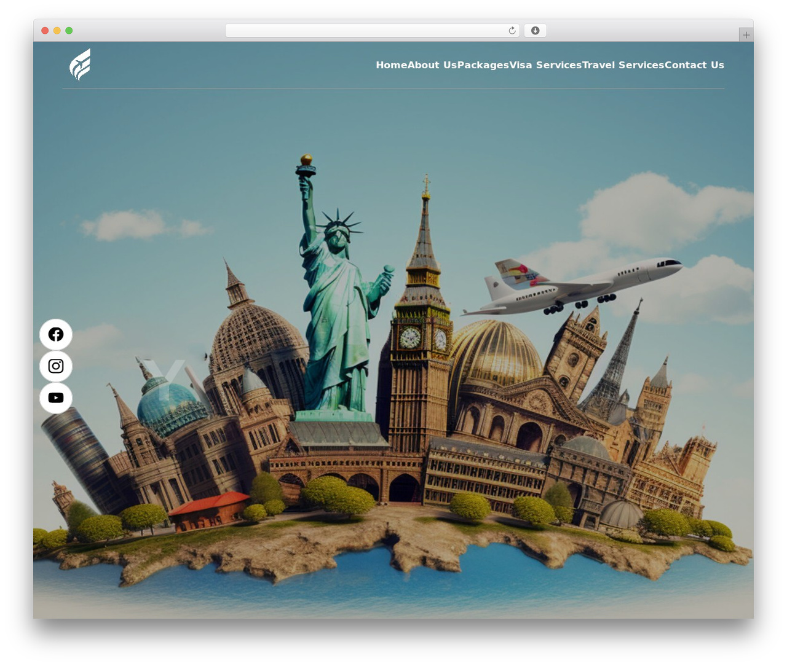Click the site logo in header
This screenshot has width=787, height=666.
pyautogui.click(x=80, y=65)
